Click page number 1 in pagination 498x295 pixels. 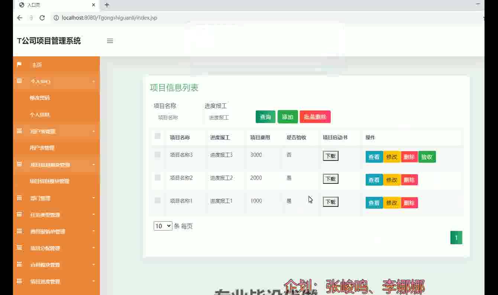point(456,238)
